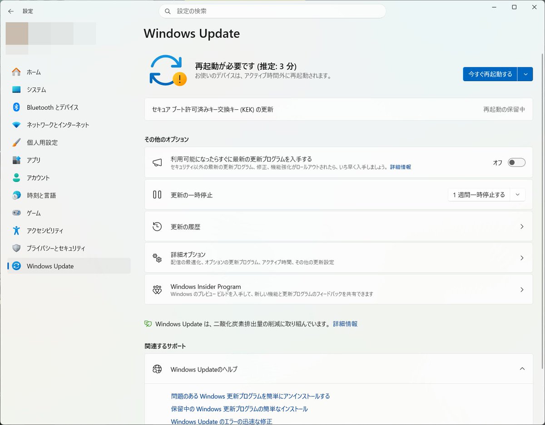Open link 問題のある Windows 更新プログラムを簡単にアンインストールする
The width and height of the screenshot is (545, 425).
(251, 396)
